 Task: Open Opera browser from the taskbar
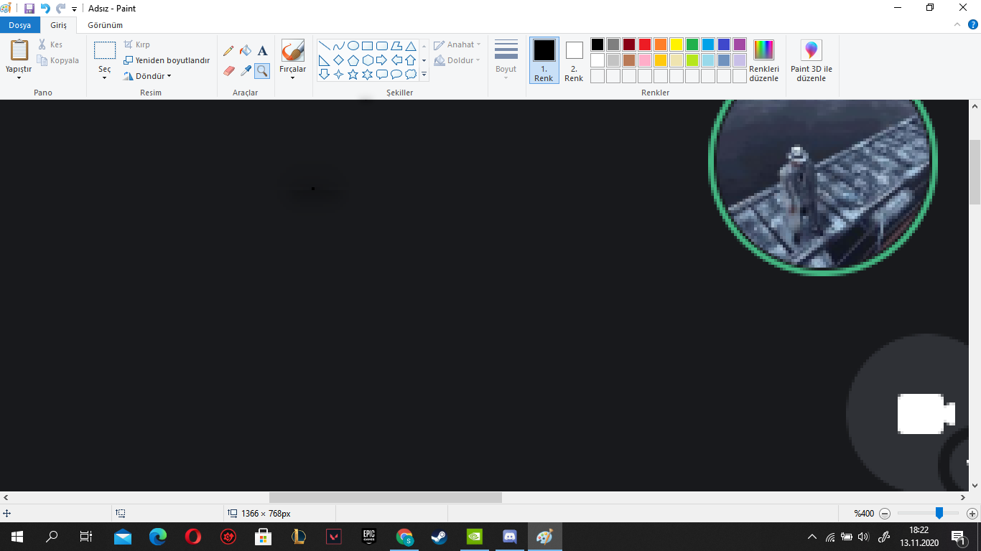click(x=192, y=536)
